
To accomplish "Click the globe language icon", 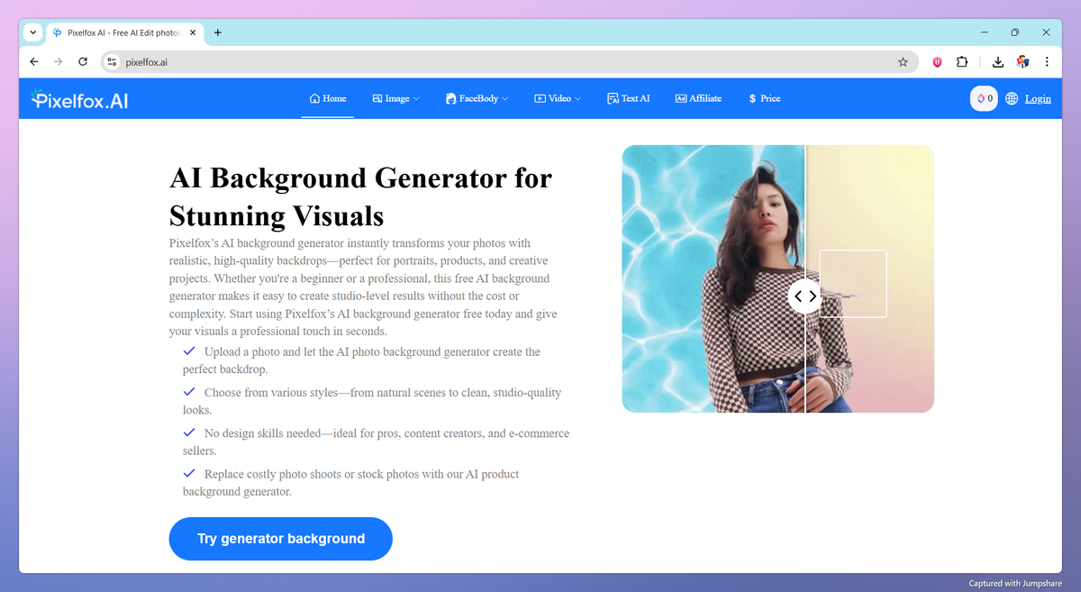I will [x=1012, y=98].
